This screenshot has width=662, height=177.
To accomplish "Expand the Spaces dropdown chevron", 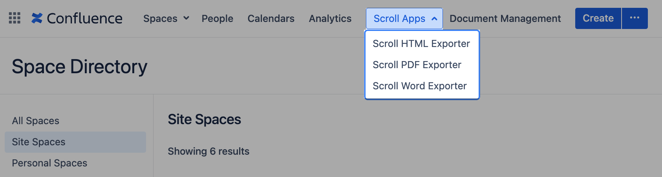I will 186,18.
